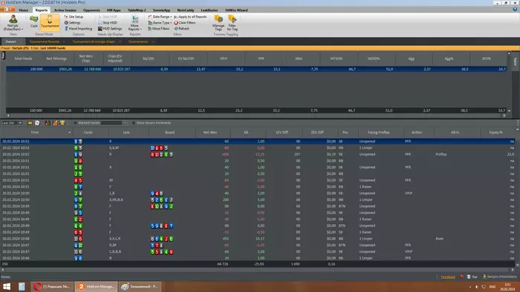Image resolution: width=520 pixels, height=292 pixels.
Task: Switch to the Opponents tab
Action: 91,10
